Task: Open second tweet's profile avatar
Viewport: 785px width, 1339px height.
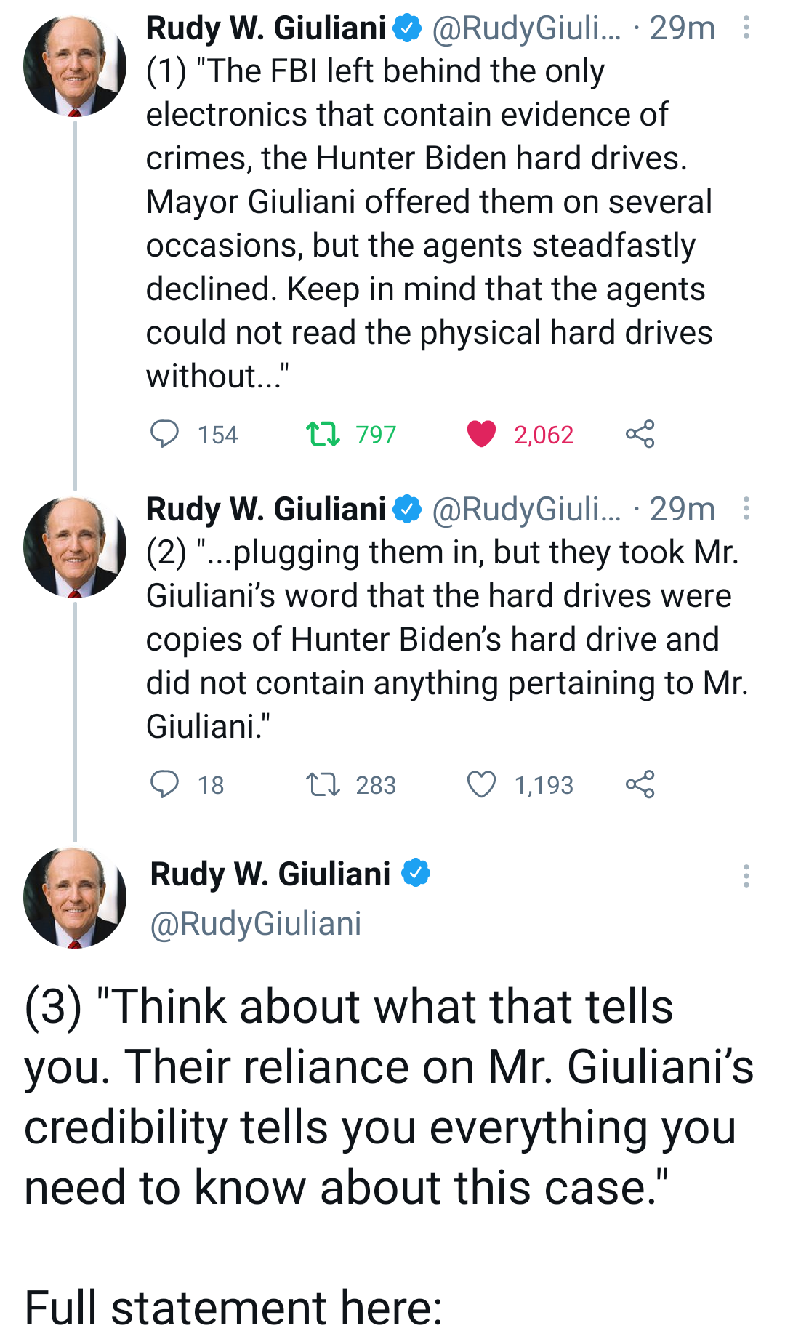Action: (x=74, y=547)
